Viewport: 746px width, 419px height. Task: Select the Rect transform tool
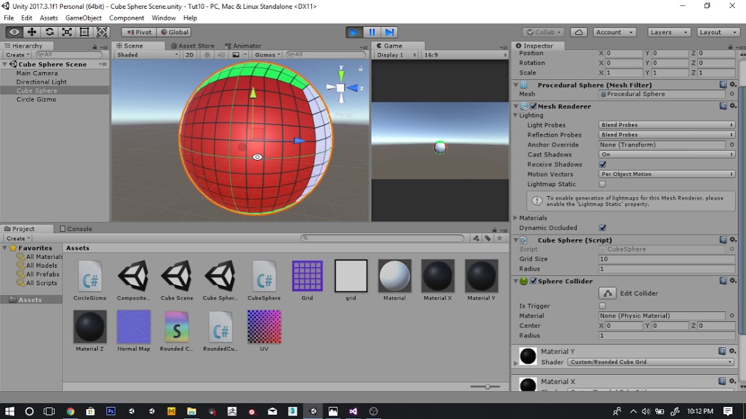(x=85, y=33)
